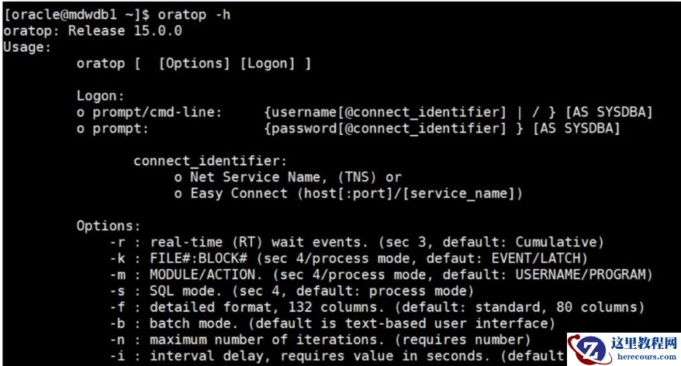
Task: Click the 'Usage:' heading
Action: point(26,47)
